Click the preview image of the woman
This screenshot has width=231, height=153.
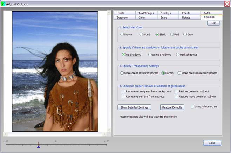[x=55, y=71]
